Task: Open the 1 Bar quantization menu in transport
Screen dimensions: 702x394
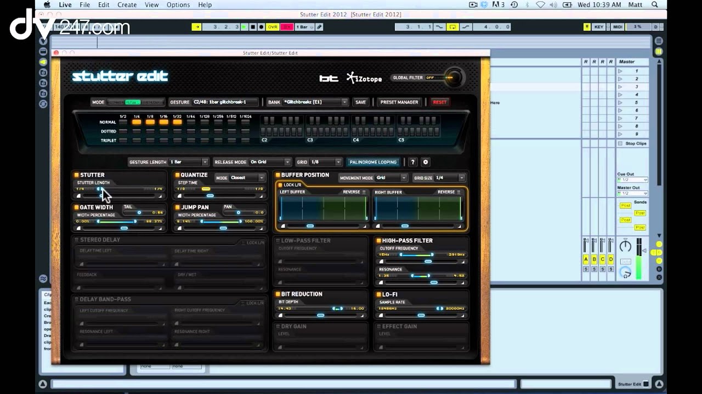Action: [x=304, y=27]
